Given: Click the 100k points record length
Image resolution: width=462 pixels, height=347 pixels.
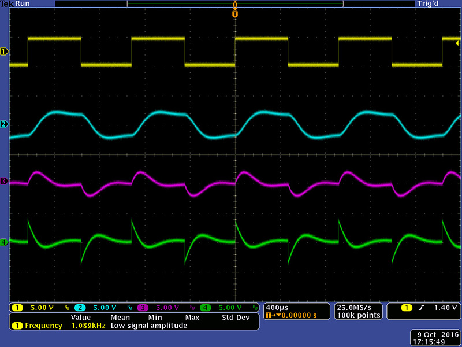Looking at the screenshot, I should click(x=359, y=315).
